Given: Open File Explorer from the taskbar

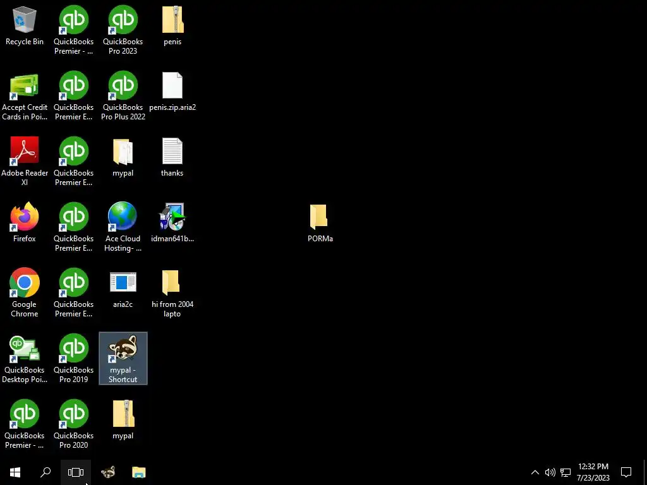Looking at the screenshot, I should click(138, 472).
